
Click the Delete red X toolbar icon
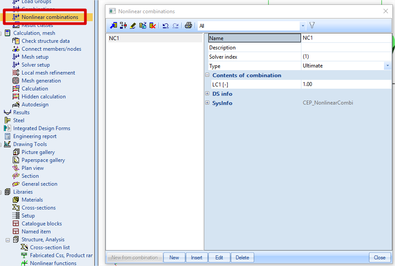(152, 26)
